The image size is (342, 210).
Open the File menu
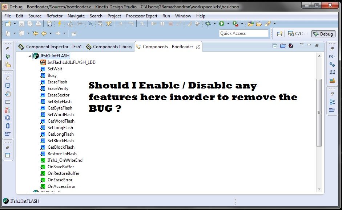[x=8, y=16]
